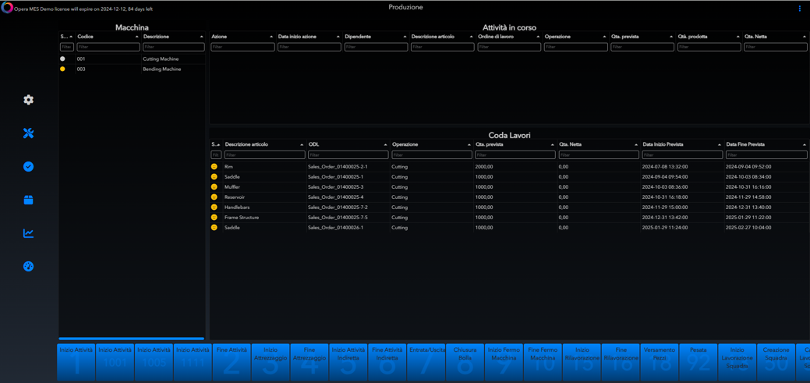Image resolution: width=810 pixels, height=383 pixels.
Task: Open the gauge dashboard sidebar icon
Action: (x=28, y=267)
